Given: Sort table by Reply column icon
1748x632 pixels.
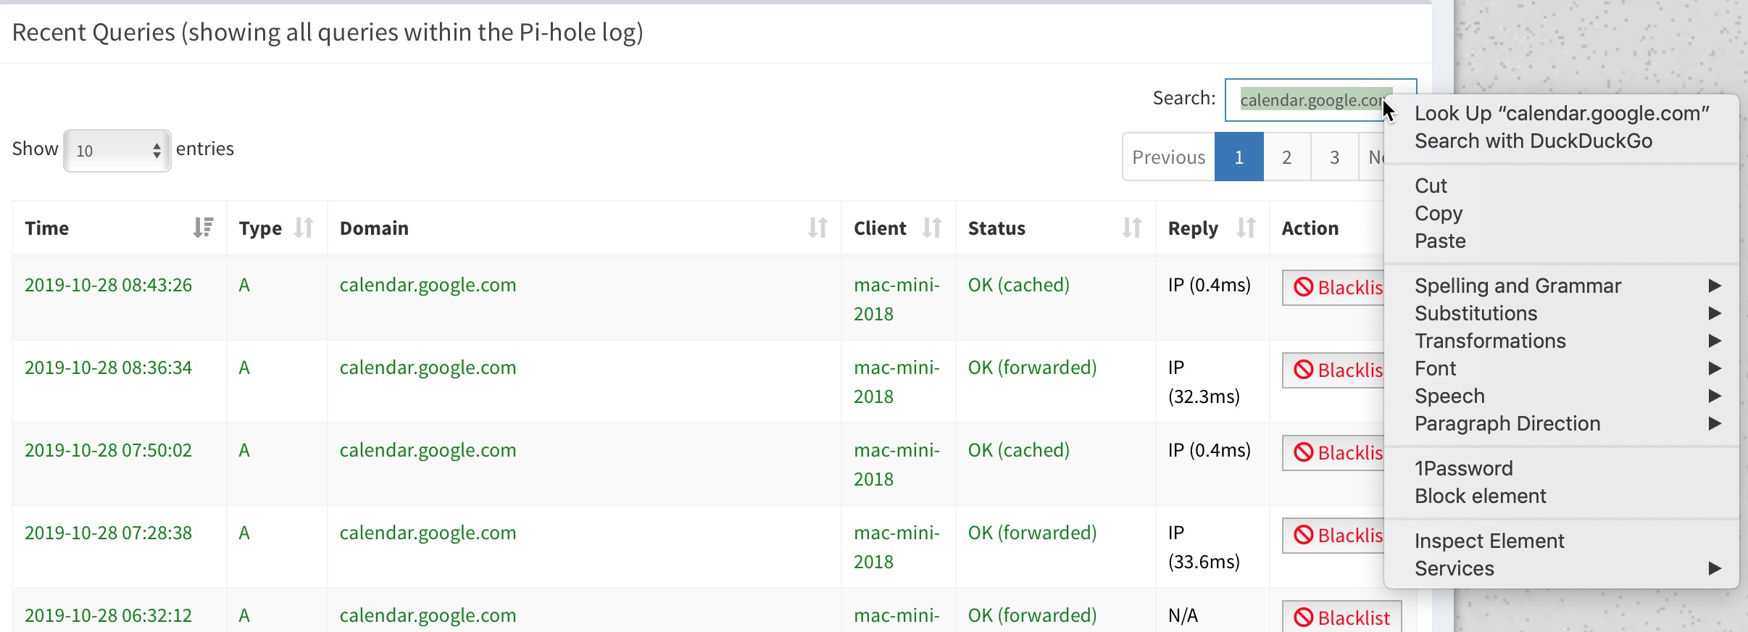Looking at the screenshot, I should [x=1246, y=228].
